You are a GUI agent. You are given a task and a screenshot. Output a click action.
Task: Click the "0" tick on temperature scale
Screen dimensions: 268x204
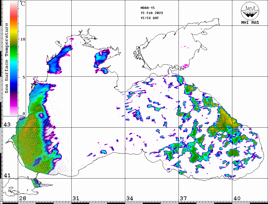point(24,114)
